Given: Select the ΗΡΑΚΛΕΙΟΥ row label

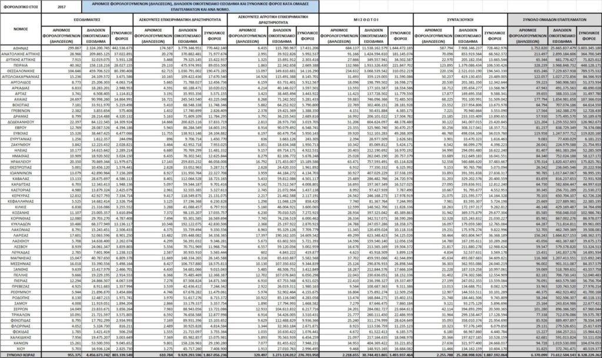Looking at the screenshot, I should point(21,161).
